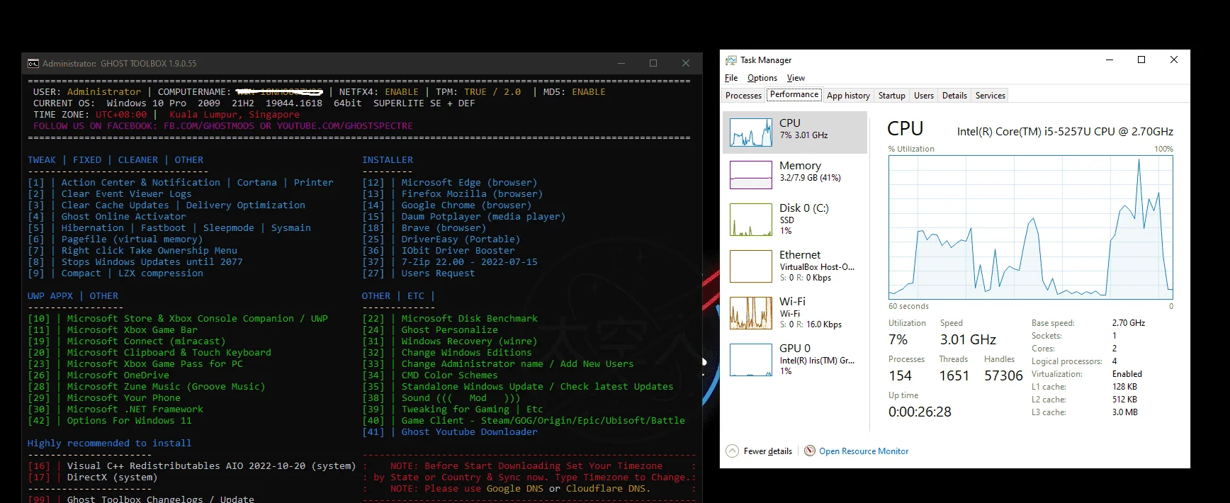This screenshot has height=503, width=1230.
Task: Click the CPU uptime value 0:00:26:28
Action: coord(920,412)
